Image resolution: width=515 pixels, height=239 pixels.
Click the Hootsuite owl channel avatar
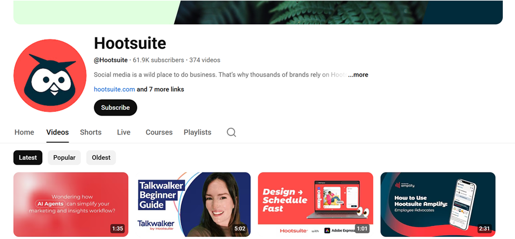point(50,75)
